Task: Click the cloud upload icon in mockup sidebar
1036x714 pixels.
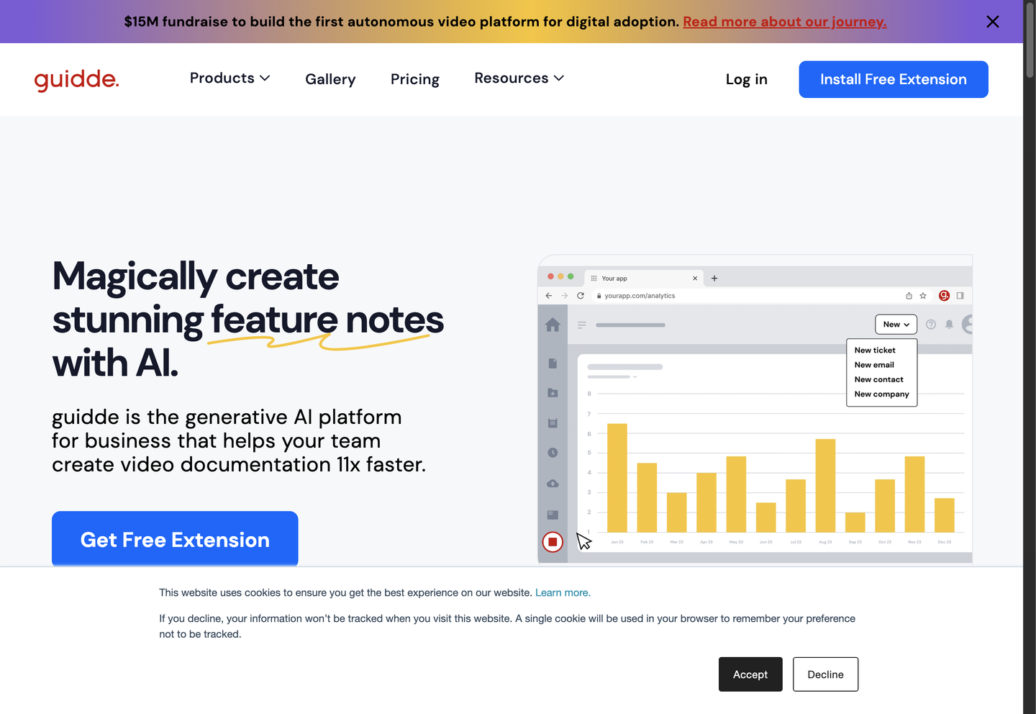Action: pyautogui.click(x=553, y=484)
